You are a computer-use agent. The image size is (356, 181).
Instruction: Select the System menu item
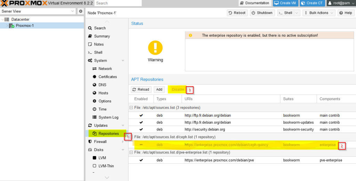100,61
